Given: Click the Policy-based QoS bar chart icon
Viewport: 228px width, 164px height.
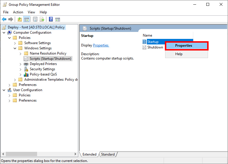Looking at the screenshot, I should (26, 74).
